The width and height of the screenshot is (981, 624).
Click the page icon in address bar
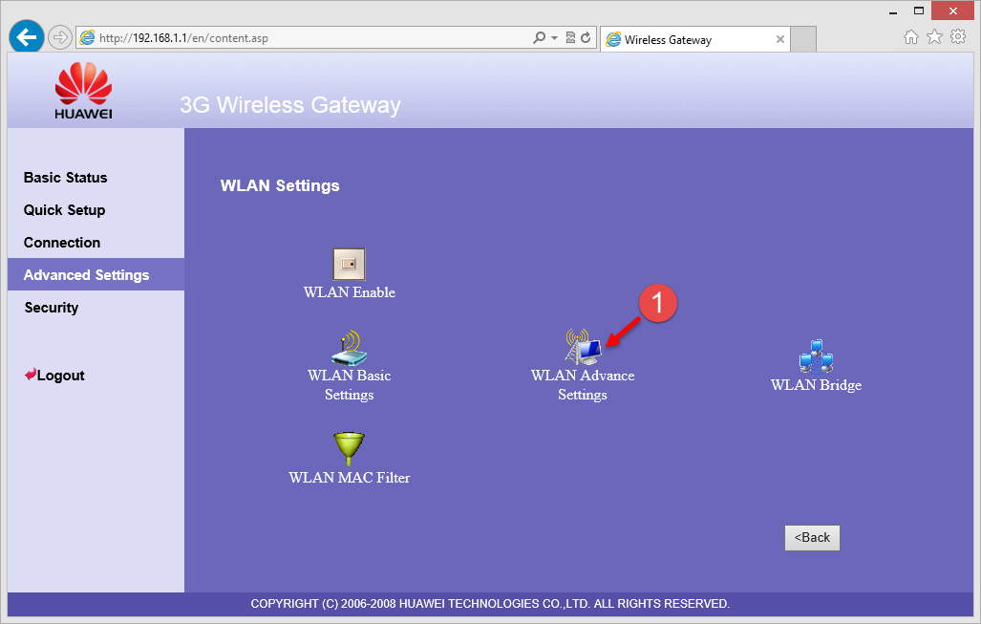(87, 37)
